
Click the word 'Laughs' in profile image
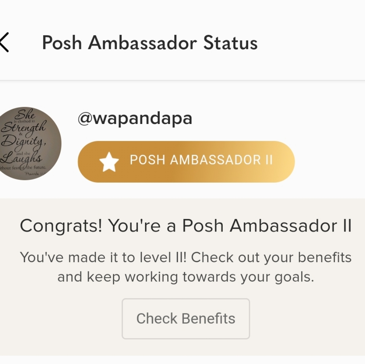coord(22,159)
